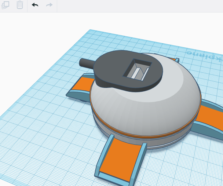The height and width of the screenshot is (186, 223).
Task: Click the Delete trash can icon
Action: (20, 5)
